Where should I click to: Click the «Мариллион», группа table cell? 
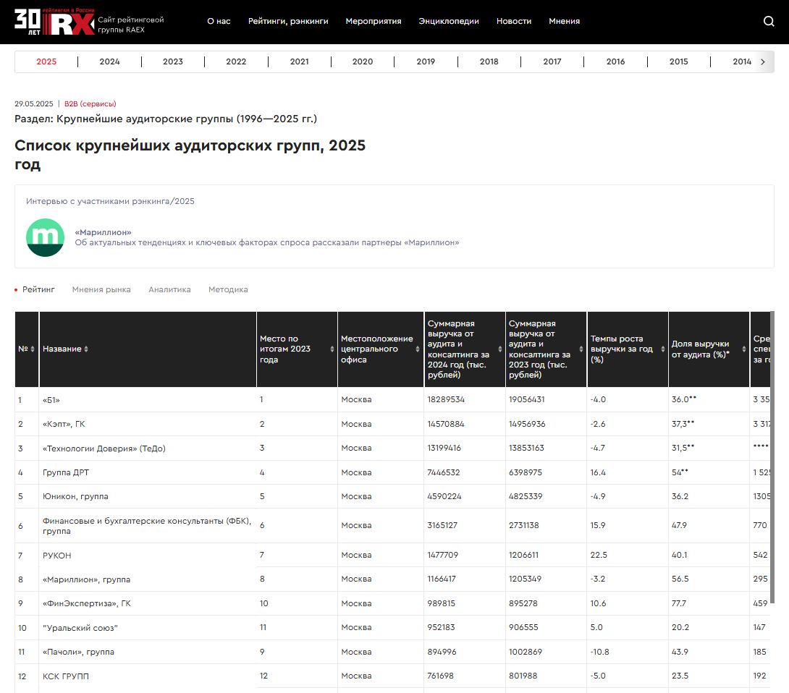click(87, 580)
